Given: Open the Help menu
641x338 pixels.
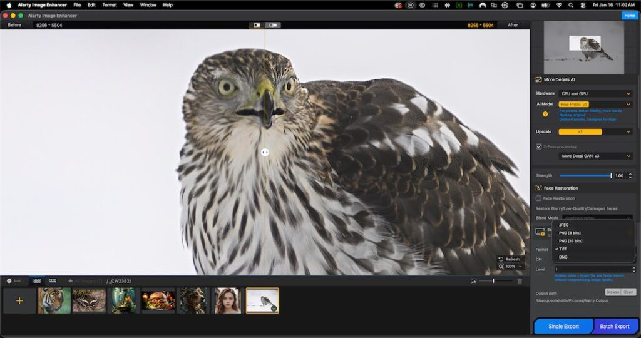Looking at the screenshot, I should (x=168, y=5).
